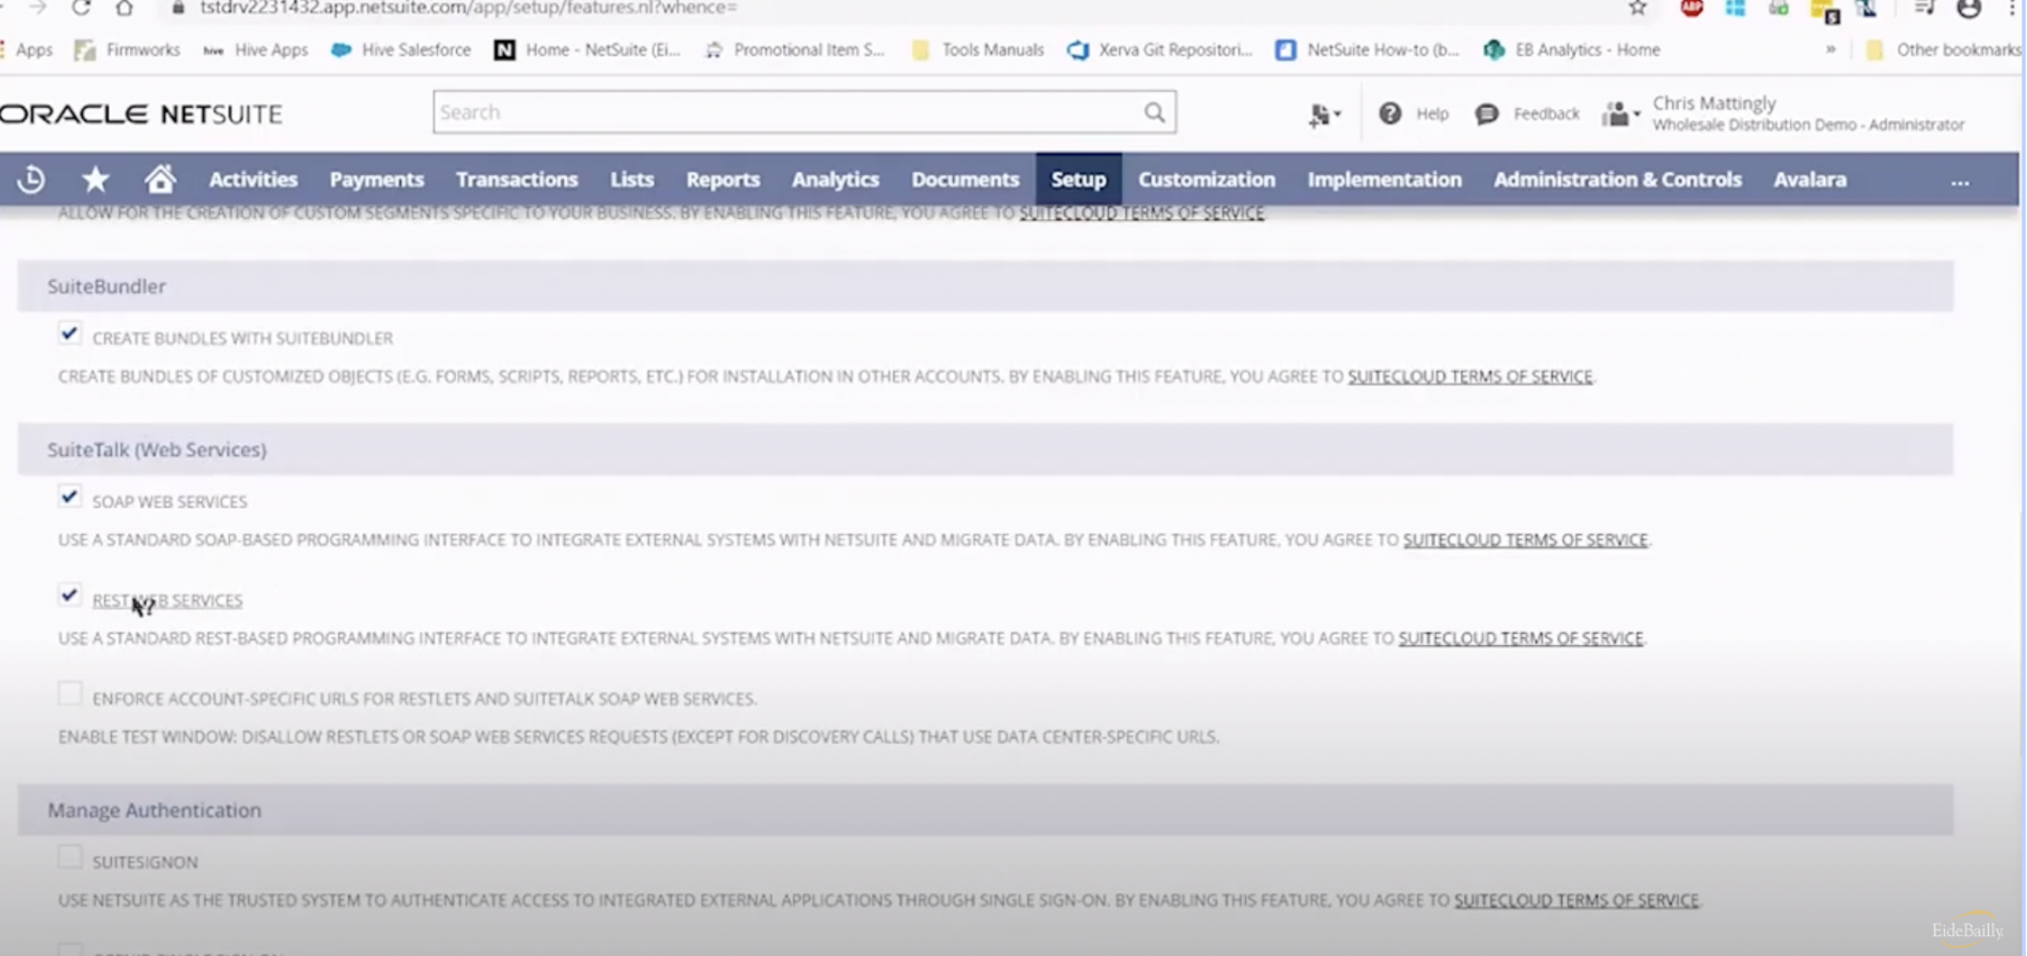Open the Transactions menu
Image resolution: width=2027 pixels, height=956 pixels.
tap(517, 180)
